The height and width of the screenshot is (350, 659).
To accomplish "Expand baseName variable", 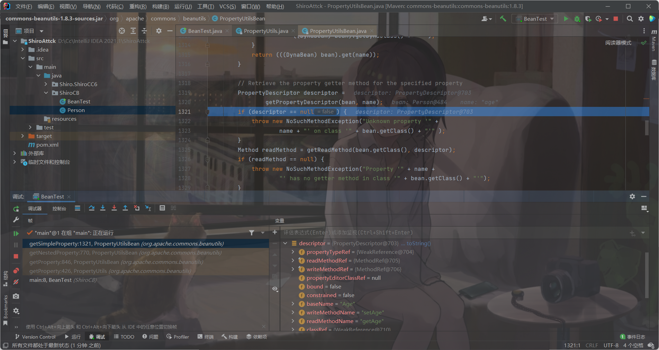I will coord(293,304).
